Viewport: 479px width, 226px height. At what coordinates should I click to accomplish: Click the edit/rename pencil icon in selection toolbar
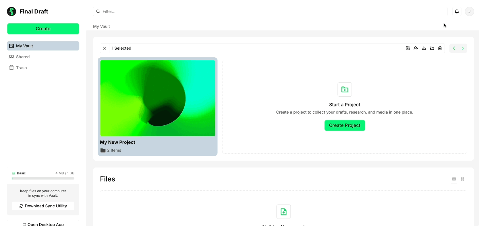(x=408, y=48)
